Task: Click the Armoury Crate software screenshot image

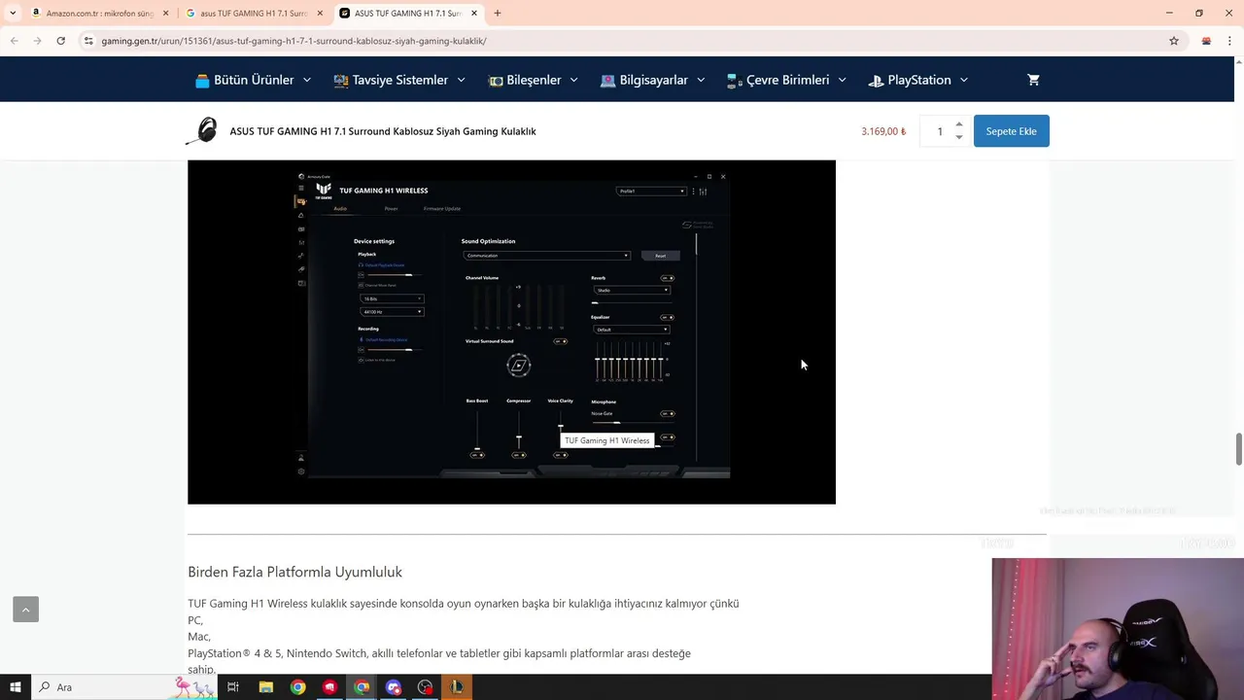Action: click(x=511, y=332)
